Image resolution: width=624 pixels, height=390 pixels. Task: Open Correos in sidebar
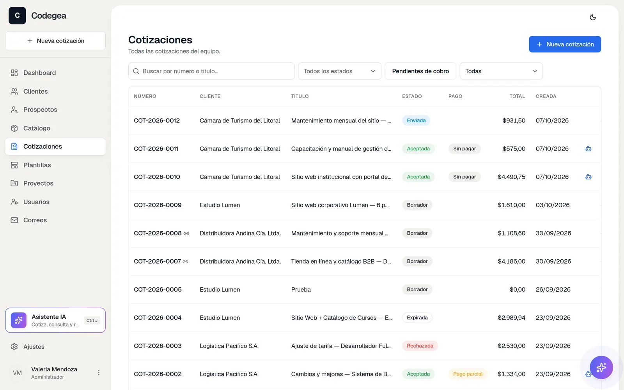tap(55, 220)
